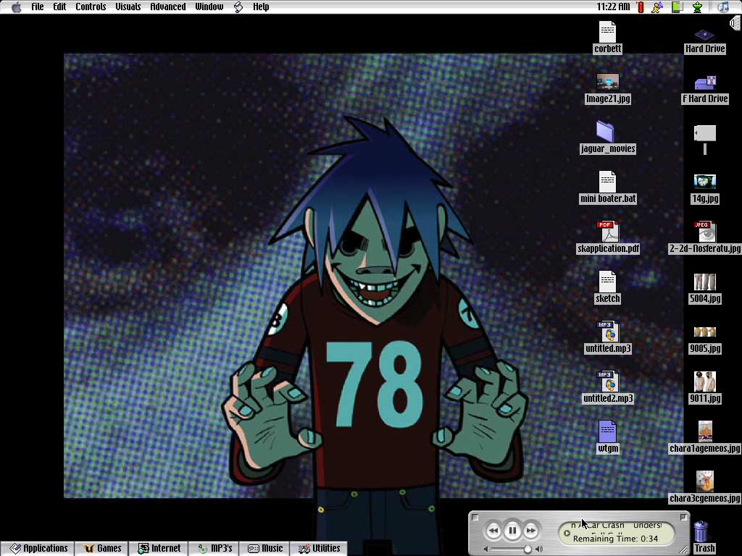Select the 5004.jpg file

coord(704,282)
